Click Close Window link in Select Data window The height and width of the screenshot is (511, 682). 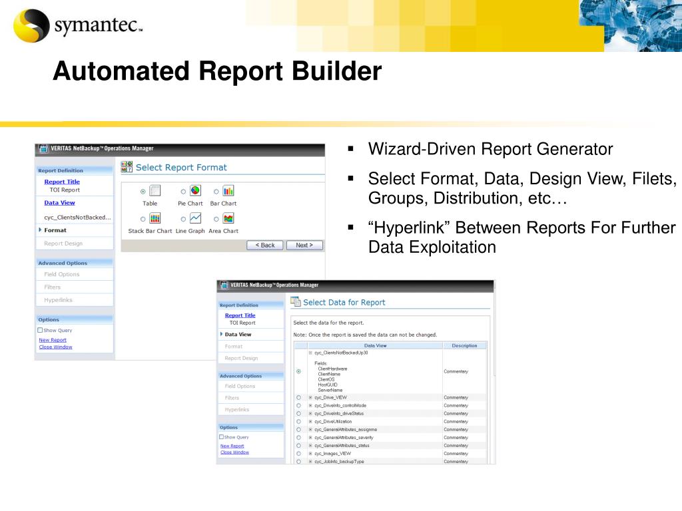[x=234, y=452]
